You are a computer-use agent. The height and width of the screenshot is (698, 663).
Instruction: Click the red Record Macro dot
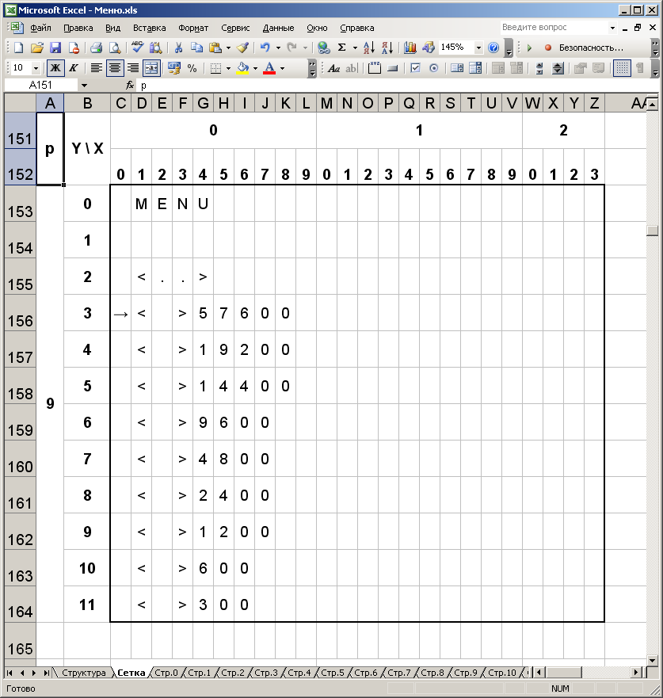pos(548,48)
